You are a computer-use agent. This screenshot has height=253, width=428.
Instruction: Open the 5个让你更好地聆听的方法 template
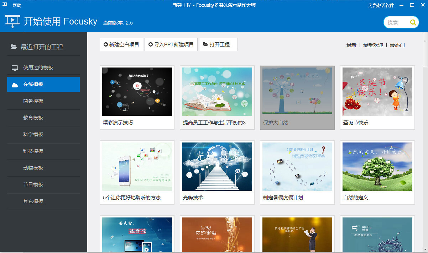pyautogui.click(x=137, y=172)
